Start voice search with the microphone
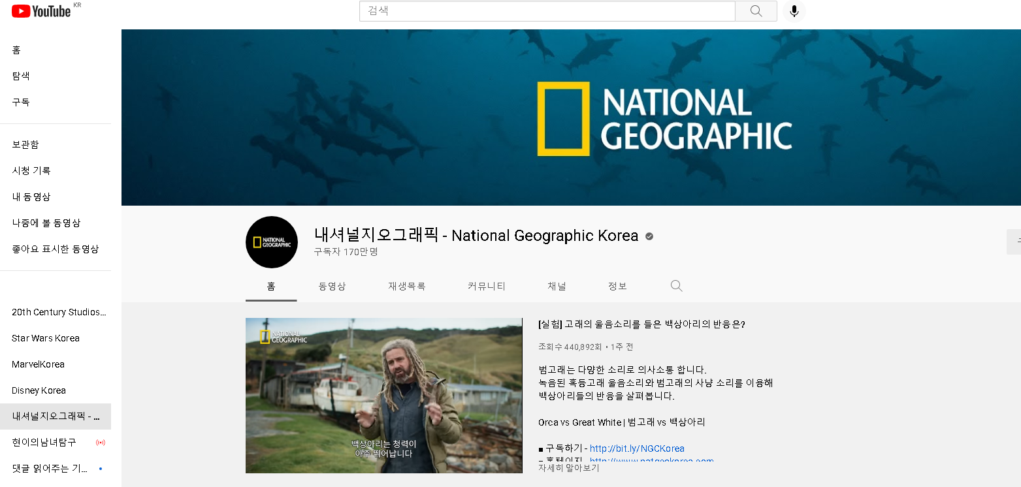Viewport: 1021px width, 487px height. (794, 11)
